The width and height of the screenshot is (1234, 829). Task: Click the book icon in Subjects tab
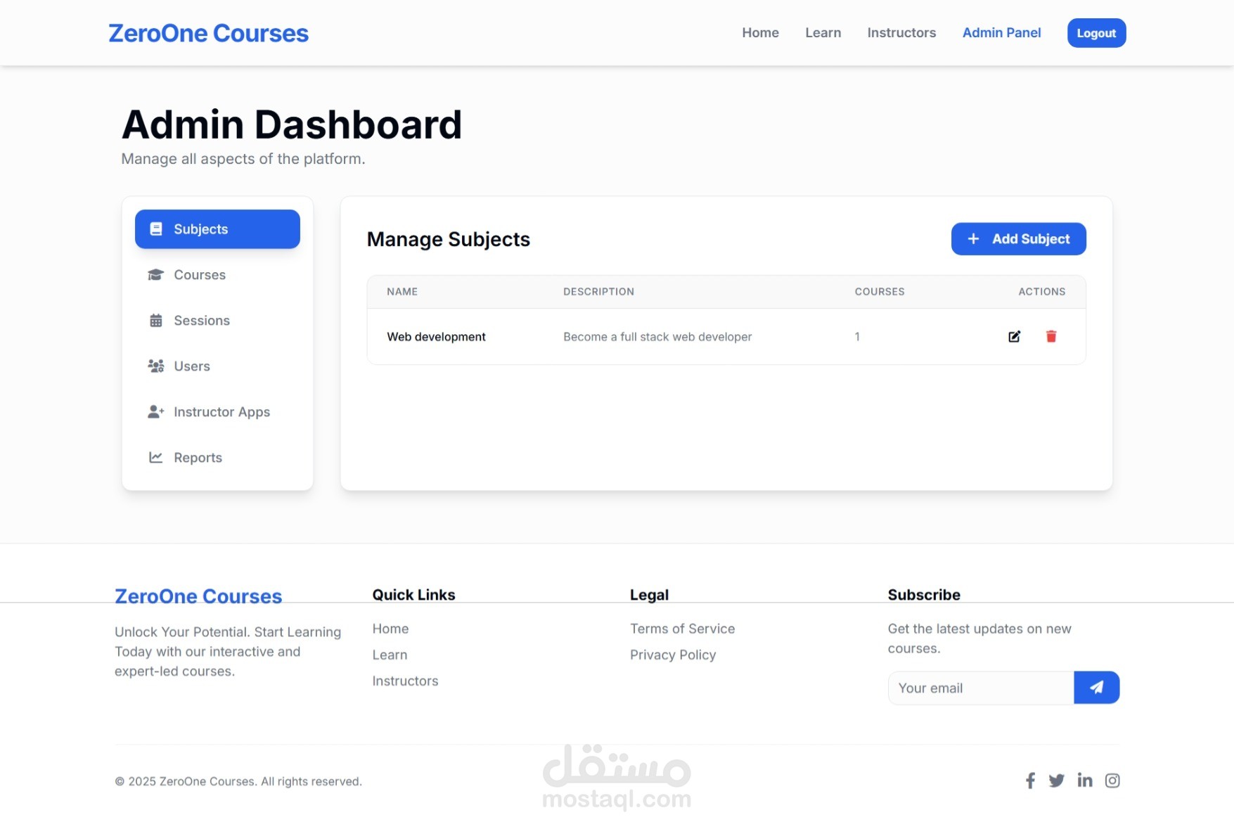pos(156,229)
